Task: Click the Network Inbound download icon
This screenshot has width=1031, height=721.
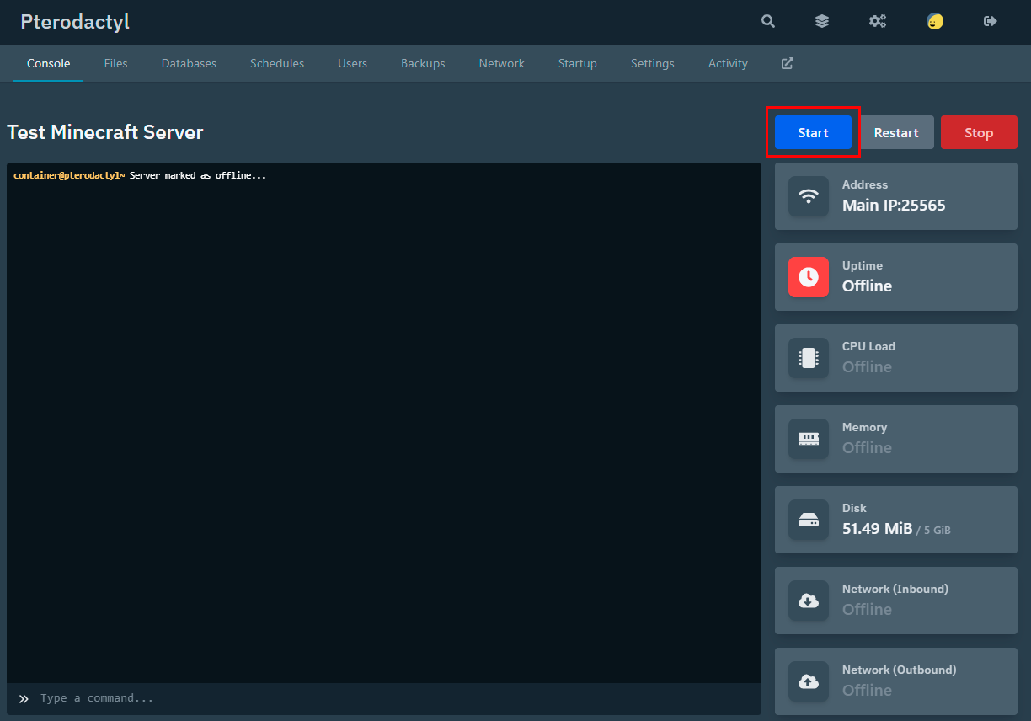Action: coord(809,601)
